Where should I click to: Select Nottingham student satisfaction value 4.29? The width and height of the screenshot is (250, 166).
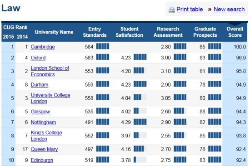tap(126, 122)
